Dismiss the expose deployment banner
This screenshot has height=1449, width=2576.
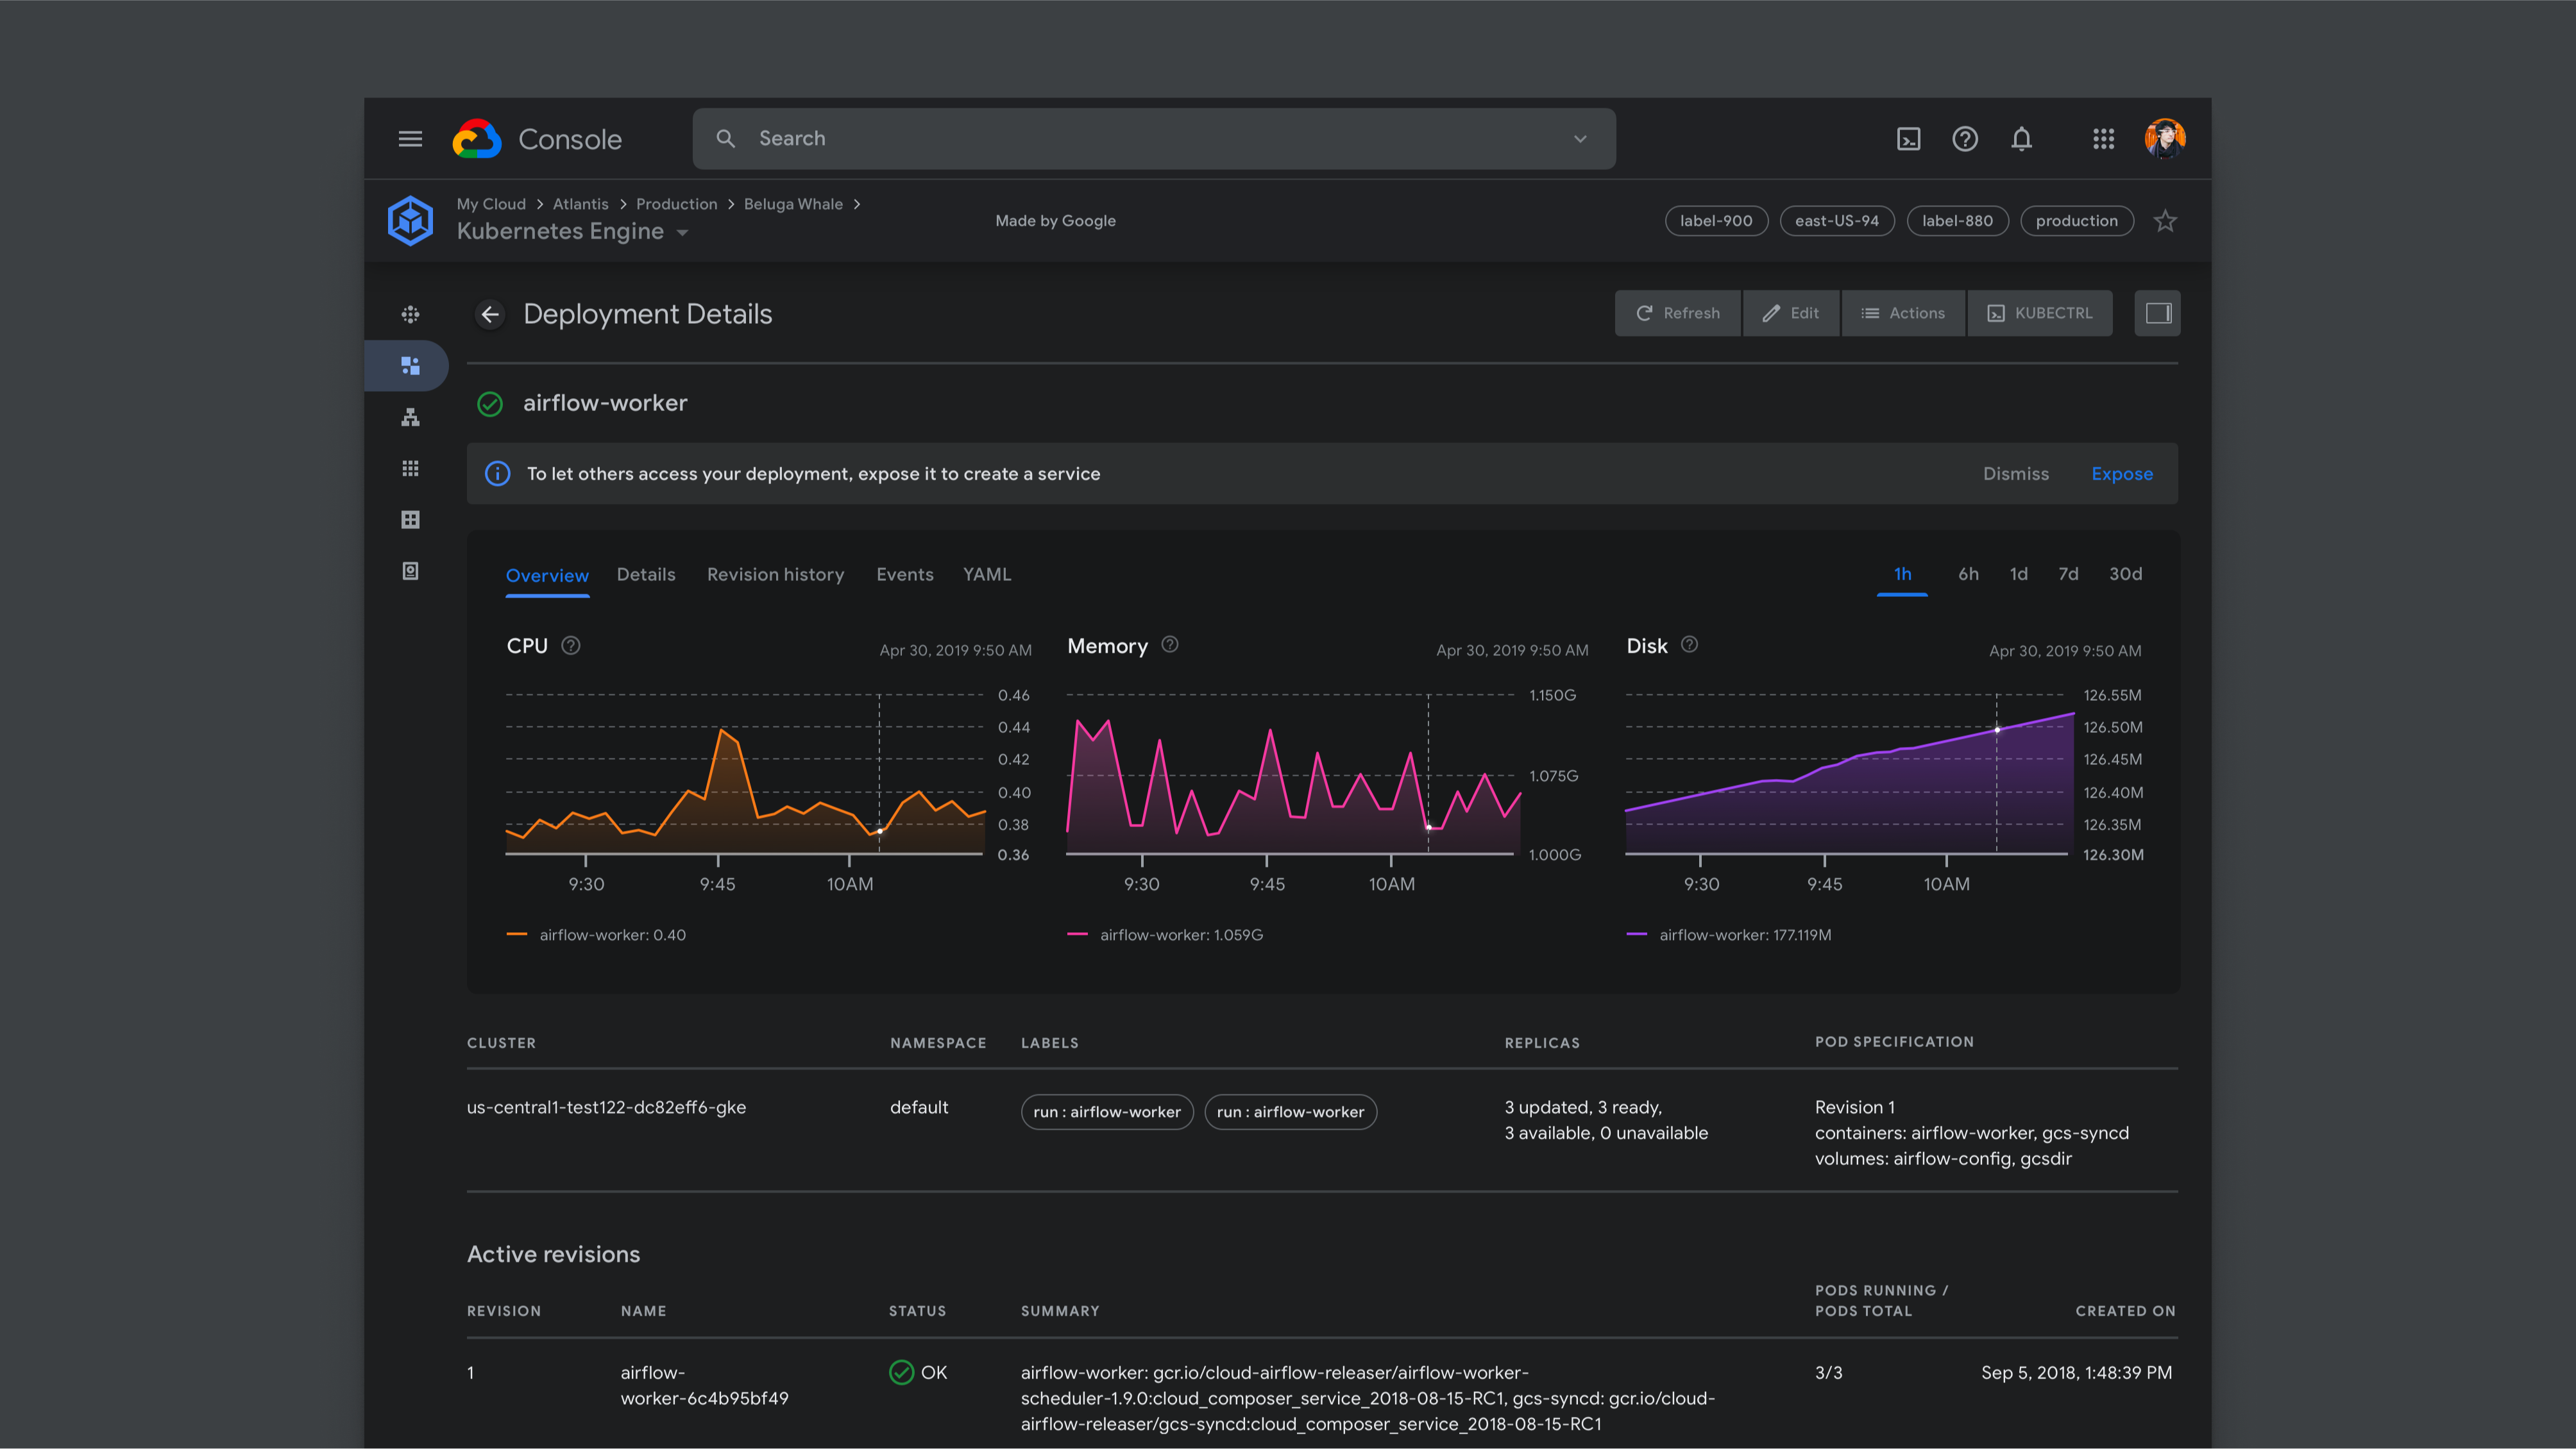coord(2016,474)
